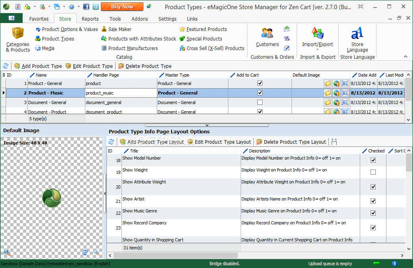The image size is (413, 268).
Task: Click the Twitter icon in title bar
Action: coord(96,7)
